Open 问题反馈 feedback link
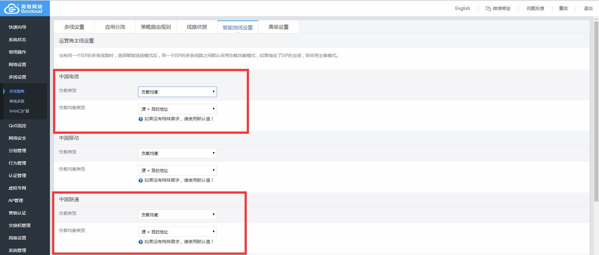599x255 pixels. tap(535, 8)
